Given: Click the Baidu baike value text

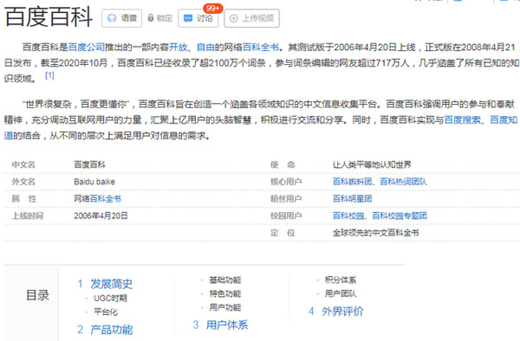Looking at the screenshot, I should click(94, 182).
